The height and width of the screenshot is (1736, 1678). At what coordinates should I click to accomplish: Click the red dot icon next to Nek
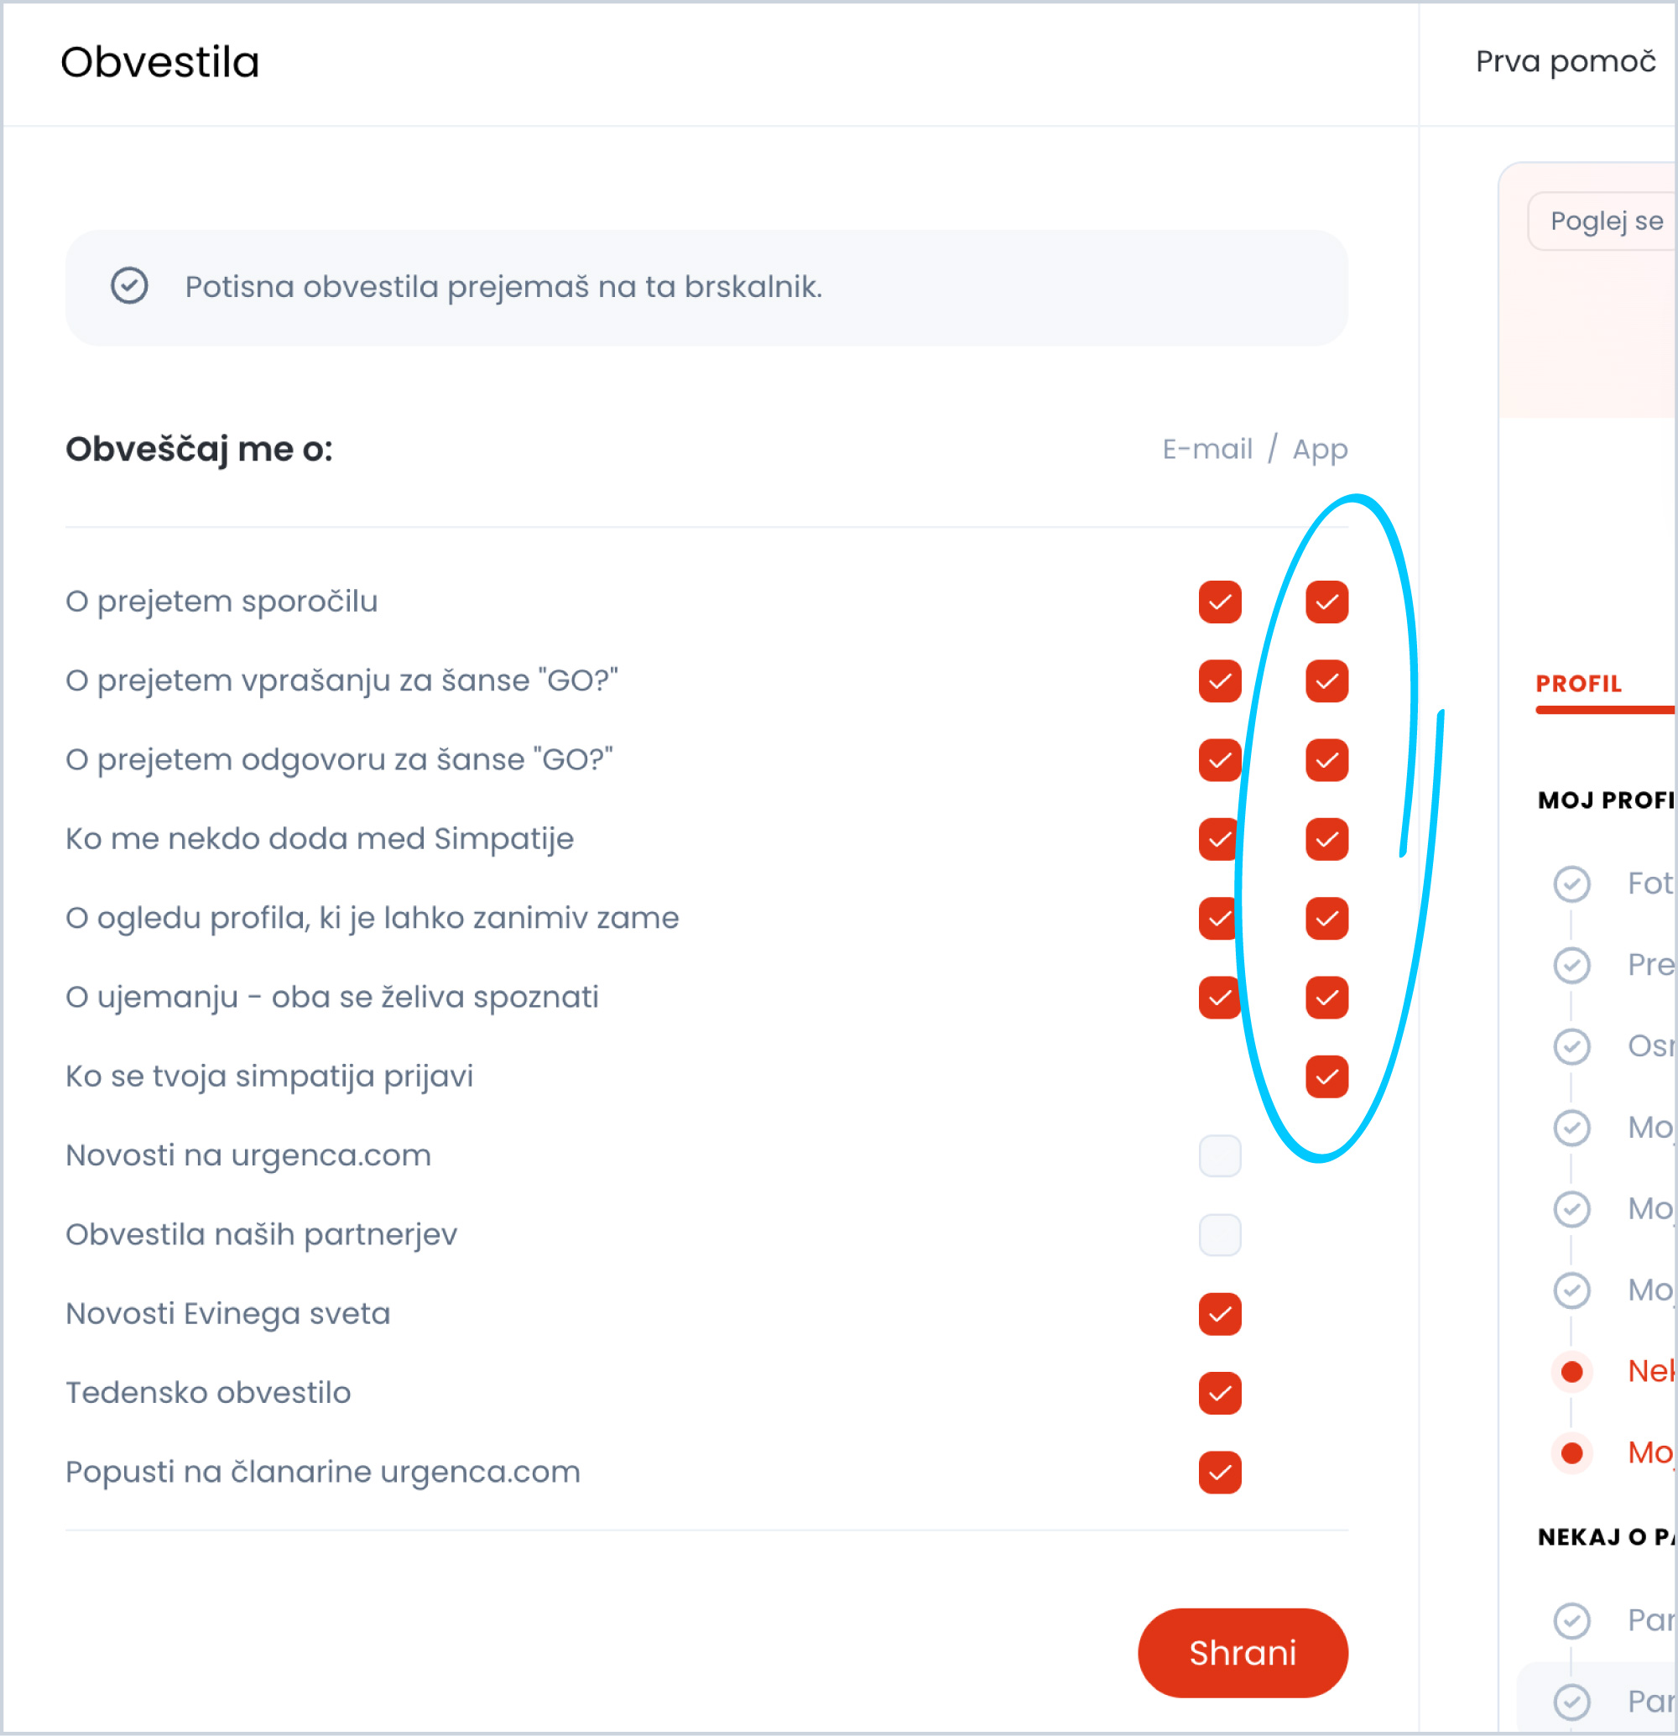coord(1571,1372)
